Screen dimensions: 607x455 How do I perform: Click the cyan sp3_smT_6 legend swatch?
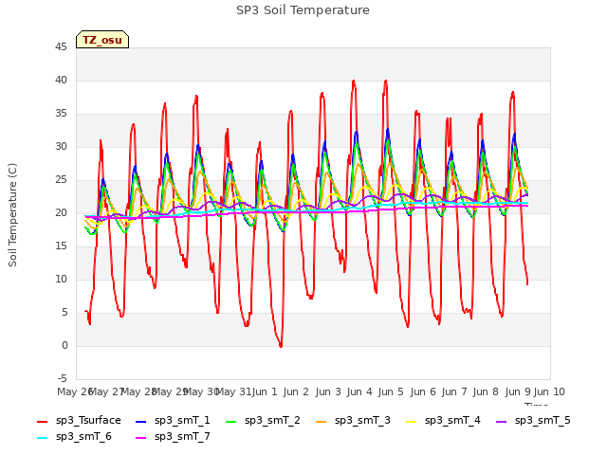click(x=42, y=438)
